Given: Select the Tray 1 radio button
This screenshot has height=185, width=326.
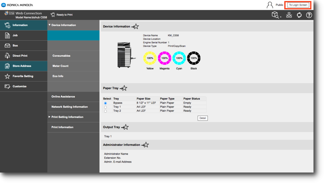Looking at the screenshot, I should pyautogui.click(x=105, y=107).
